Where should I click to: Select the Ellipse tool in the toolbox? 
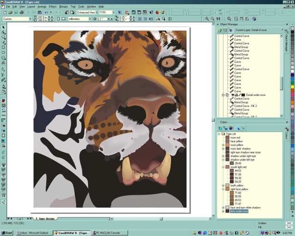[3, 53]
